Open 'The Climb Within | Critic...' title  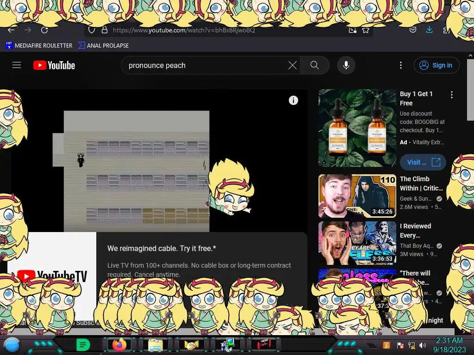[x=421, y=184]
